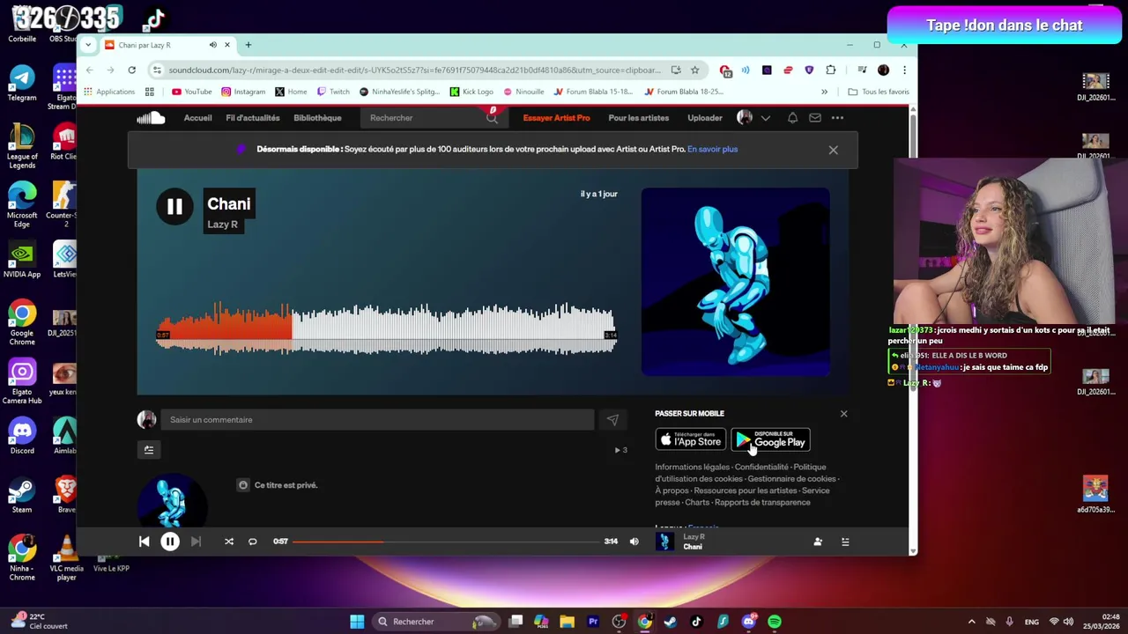Follow the En savoir plus link
This screenshot has width=1128, height=634.
[712, 149]
